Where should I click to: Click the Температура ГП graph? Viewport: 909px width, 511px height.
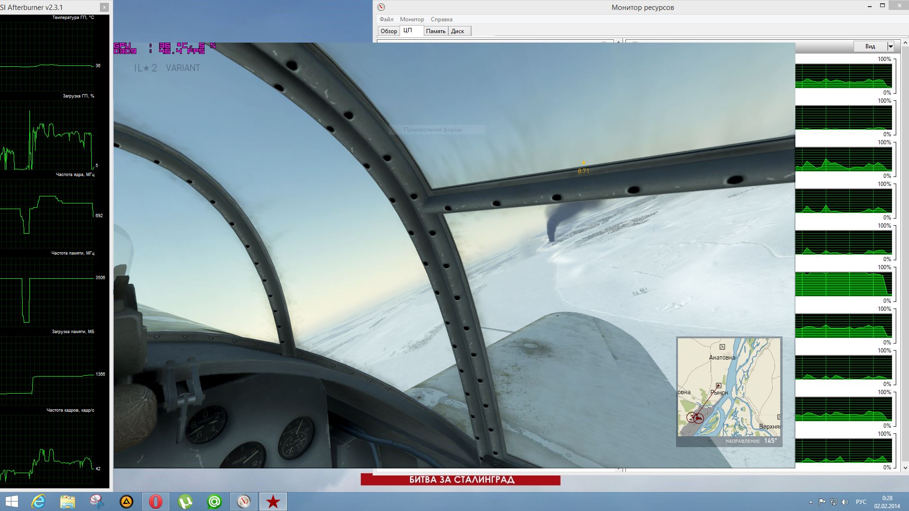[47, 56]
